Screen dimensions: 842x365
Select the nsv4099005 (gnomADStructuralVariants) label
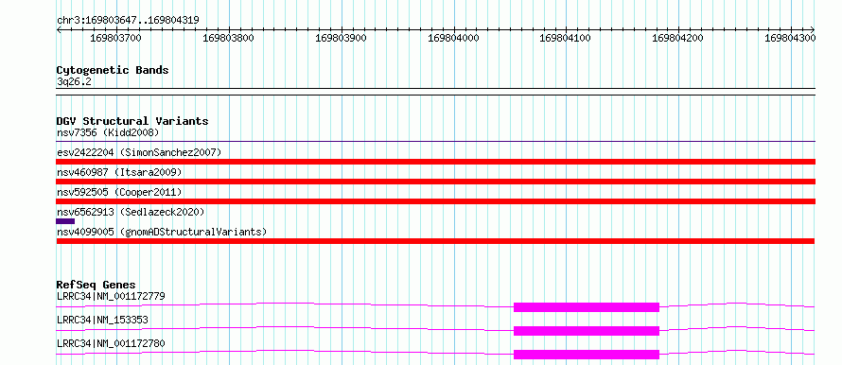click(x=162, y=232)
